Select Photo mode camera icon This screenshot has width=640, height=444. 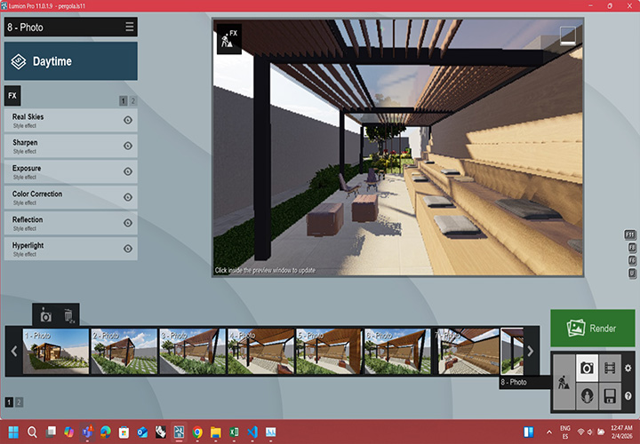coord(587,369)
